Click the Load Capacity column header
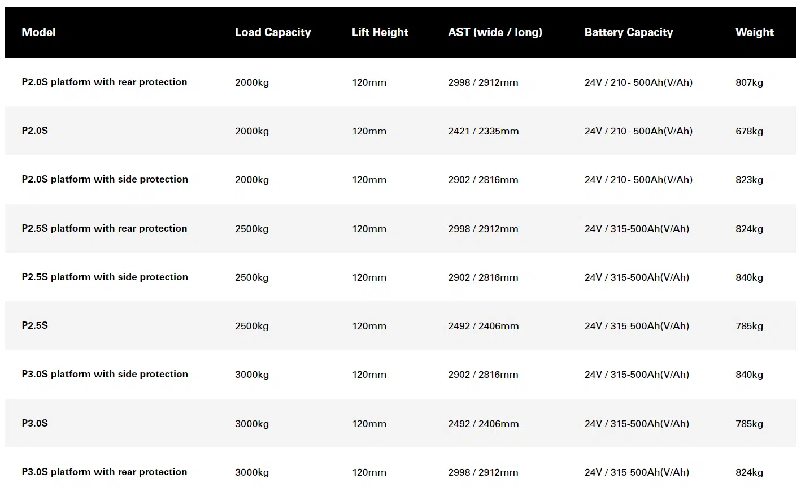801x491 pixels. (x=273, y=32)
